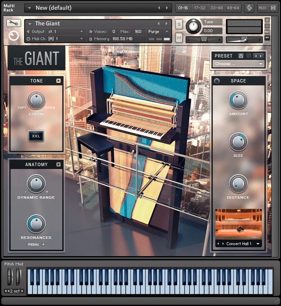Click the Memory 188.58 MB readout
This screenshot has height=306, width=281.
[x=113, y=38]
